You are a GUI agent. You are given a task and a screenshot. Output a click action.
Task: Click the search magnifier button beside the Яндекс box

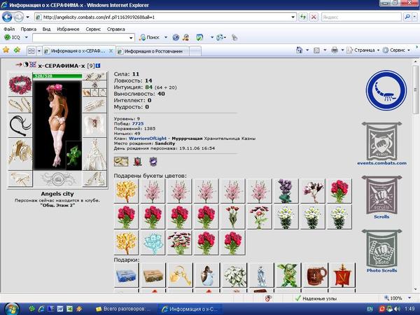[x=407, y=17]
